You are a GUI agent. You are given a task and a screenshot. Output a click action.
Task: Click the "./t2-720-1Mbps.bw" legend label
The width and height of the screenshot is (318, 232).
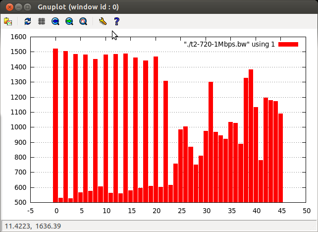[x=229, y=45]
